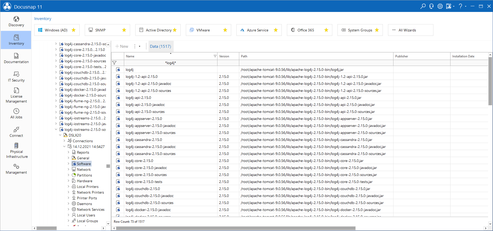Open Physical Infrastructure

pyautogui.click(x=16, y=151)
